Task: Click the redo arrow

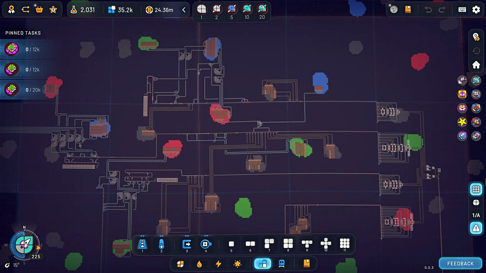Action: coord(442,9)
